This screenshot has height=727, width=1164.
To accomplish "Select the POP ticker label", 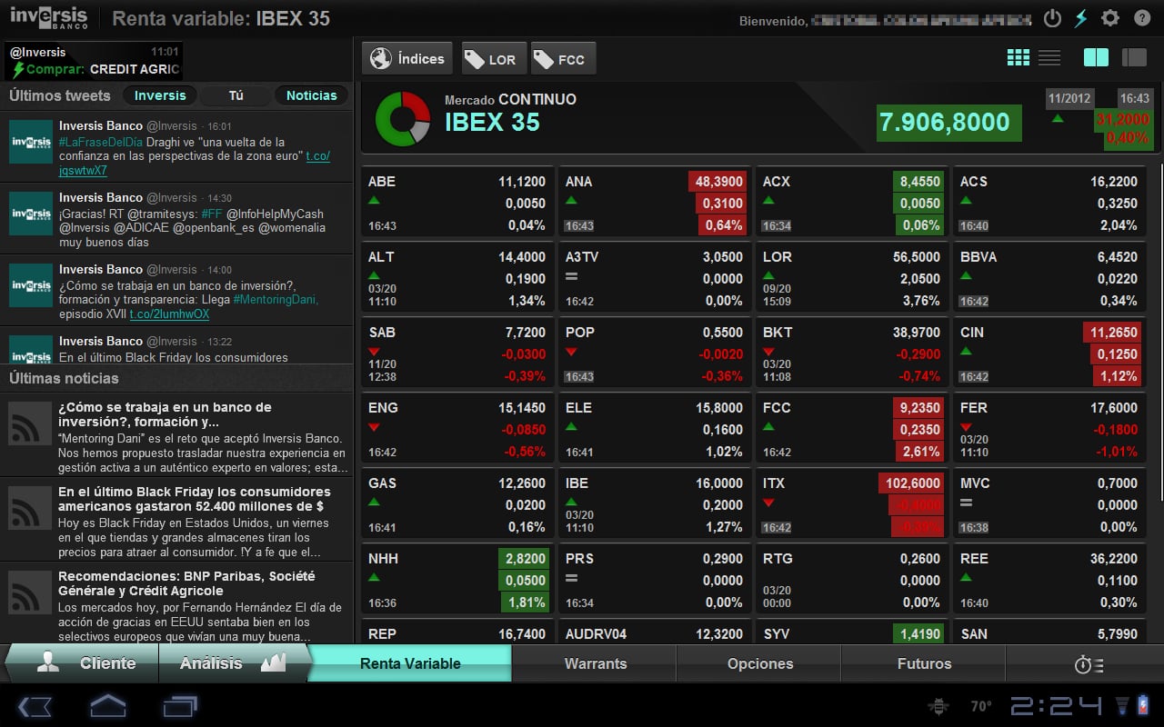I will pyautogui.click(x=579, y=333).
